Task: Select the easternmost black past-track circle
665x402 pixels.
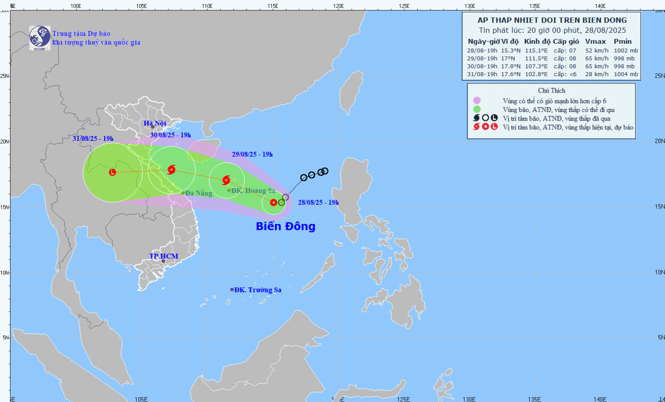Action: click(325, 171)
